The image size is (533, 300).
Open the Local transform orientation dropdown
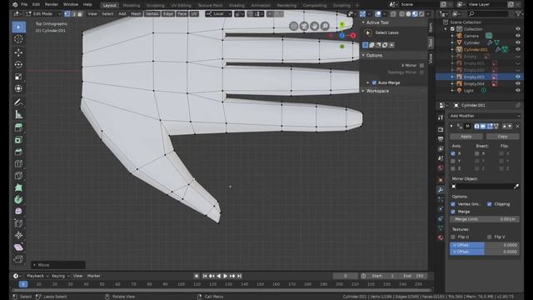tap(218, 14)
